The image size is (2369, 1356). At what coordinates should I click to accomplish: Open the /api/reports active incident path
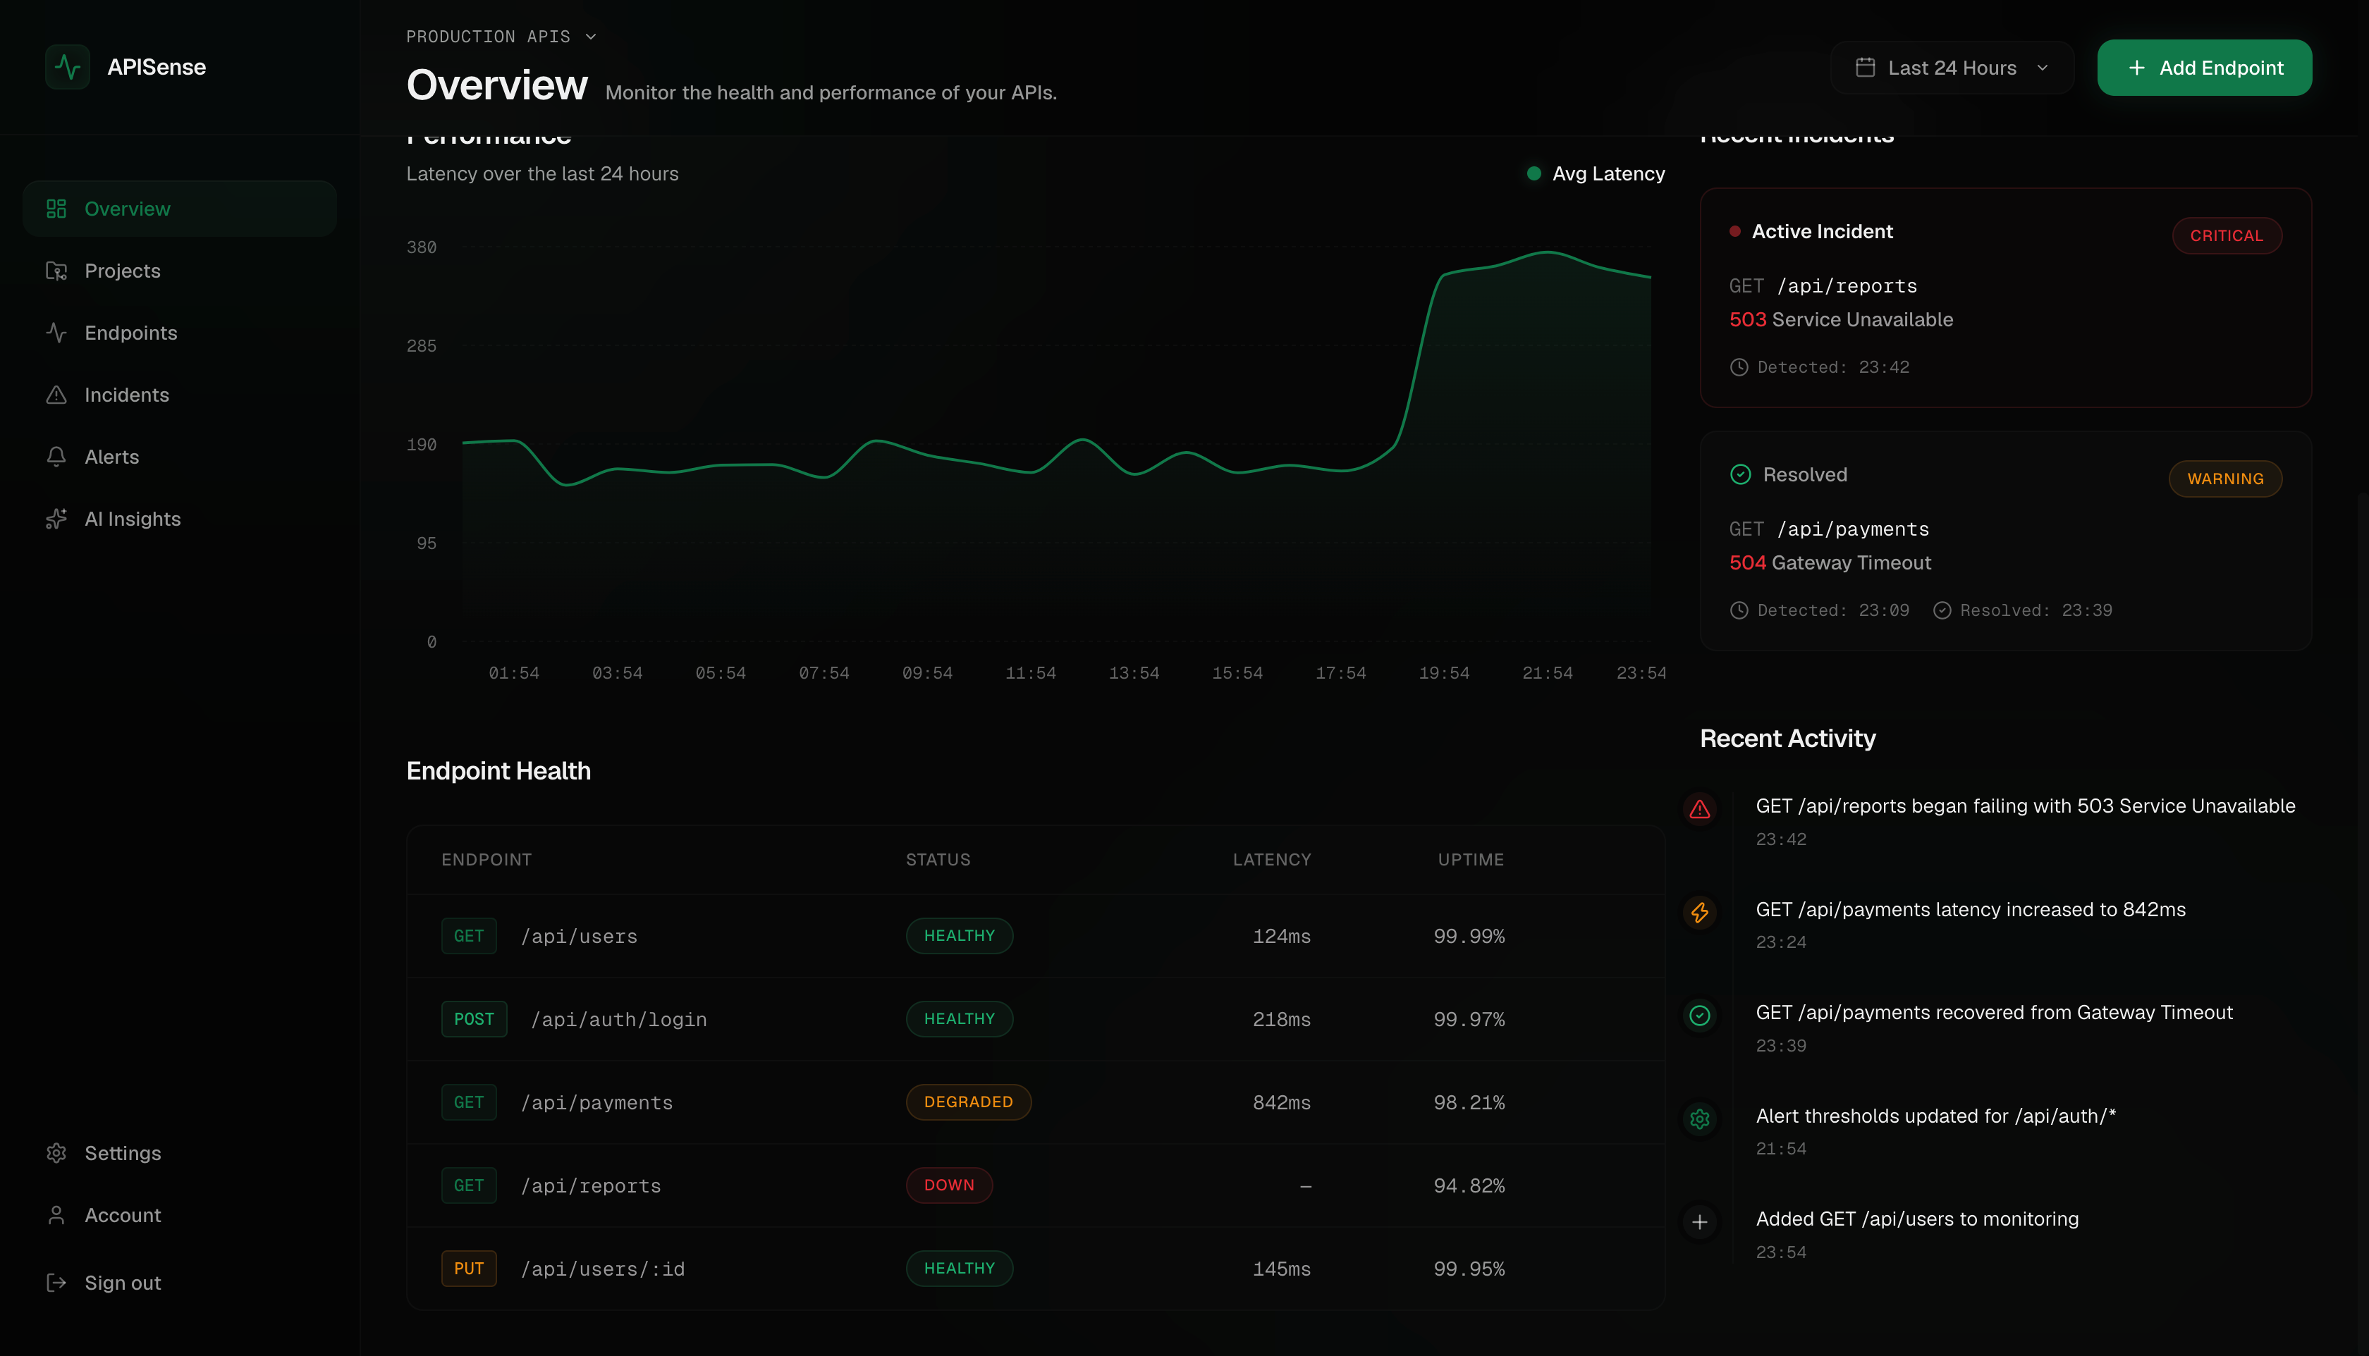pyautogui.click(x=1847, y=286)
